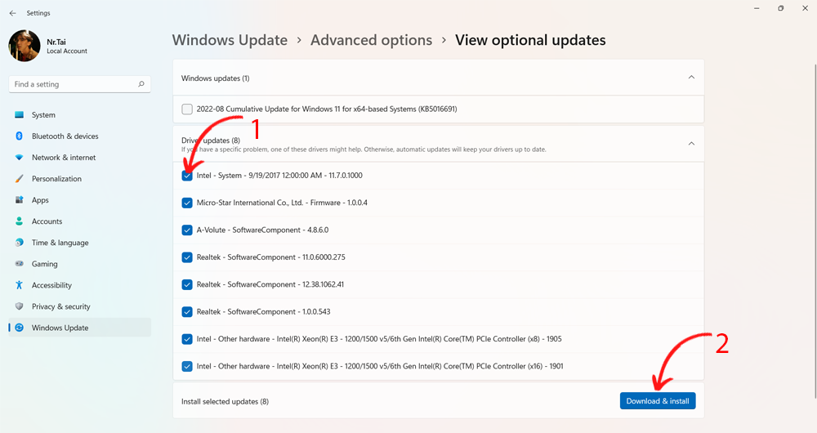Click the Local Account label
Image resolution: width=817 pixels, height=433 pixels.
point(67,51)
